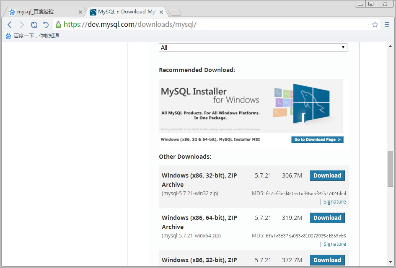Viewport: 396px width, 268px height.
Task: Click scrollbar up arrow
Action: tap(390, 46)
